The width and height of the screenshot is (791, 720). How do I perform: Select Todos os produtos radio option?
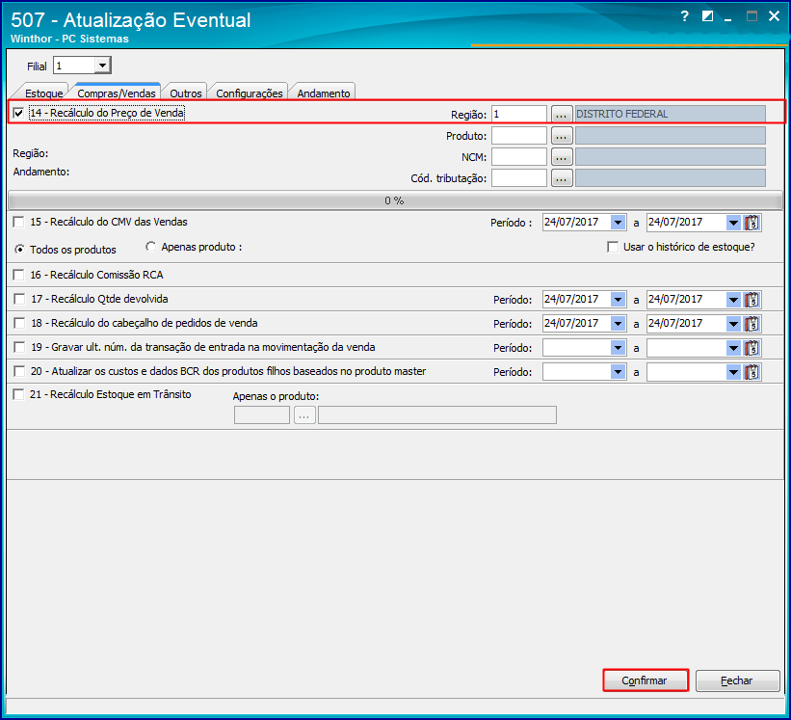[x=19, y=250]
